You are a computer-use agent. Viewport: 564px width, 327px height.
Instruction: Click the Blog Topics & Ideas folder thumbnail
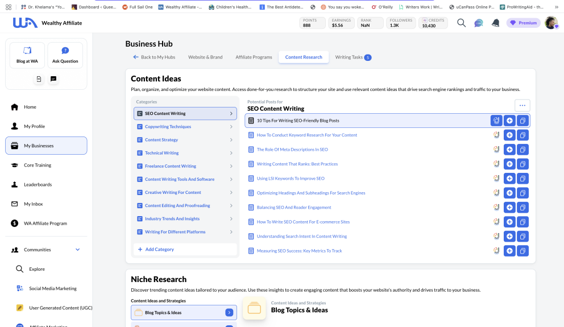pos(254,308)
